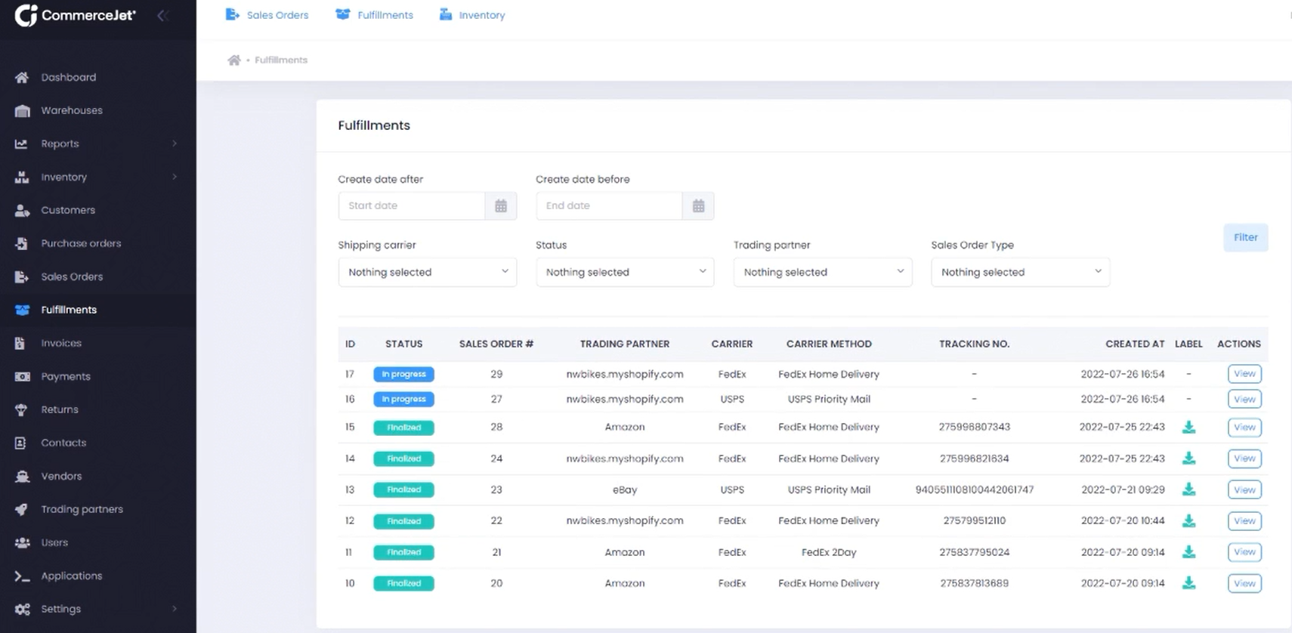View fulfillment ID 13

click(1244, 489)
